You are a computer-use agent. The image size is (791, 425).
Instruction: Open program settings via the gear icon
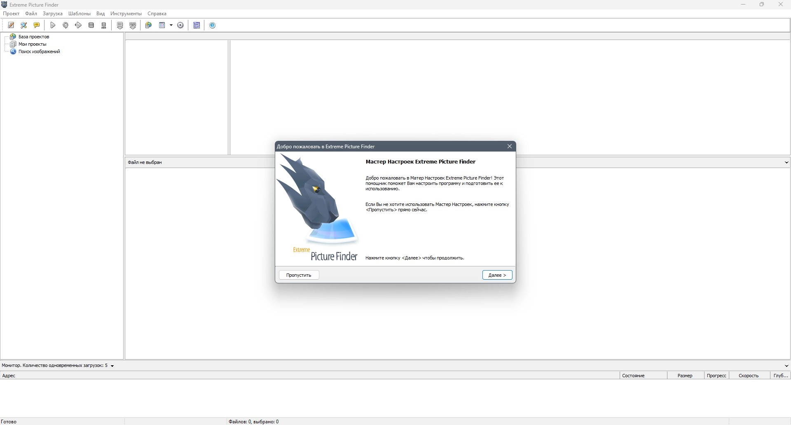[180, 25]
